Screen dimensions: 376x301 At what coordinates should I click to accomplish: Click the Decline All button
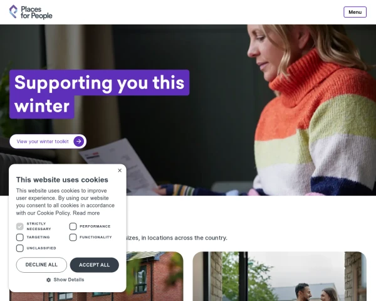[41, 265]
